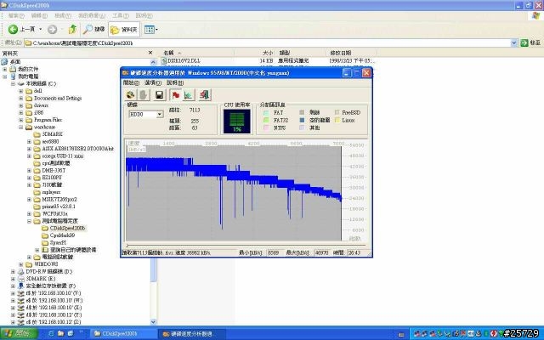This screenshot has height=340, width=544.
Task: Open the Explorer Help menu (H)
Action: coord(144,15)
